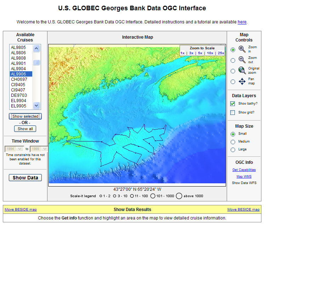This screenshot has width=311, height=289.
Task: Select the Original zoom radio button
Action: (x=233, y=71)
